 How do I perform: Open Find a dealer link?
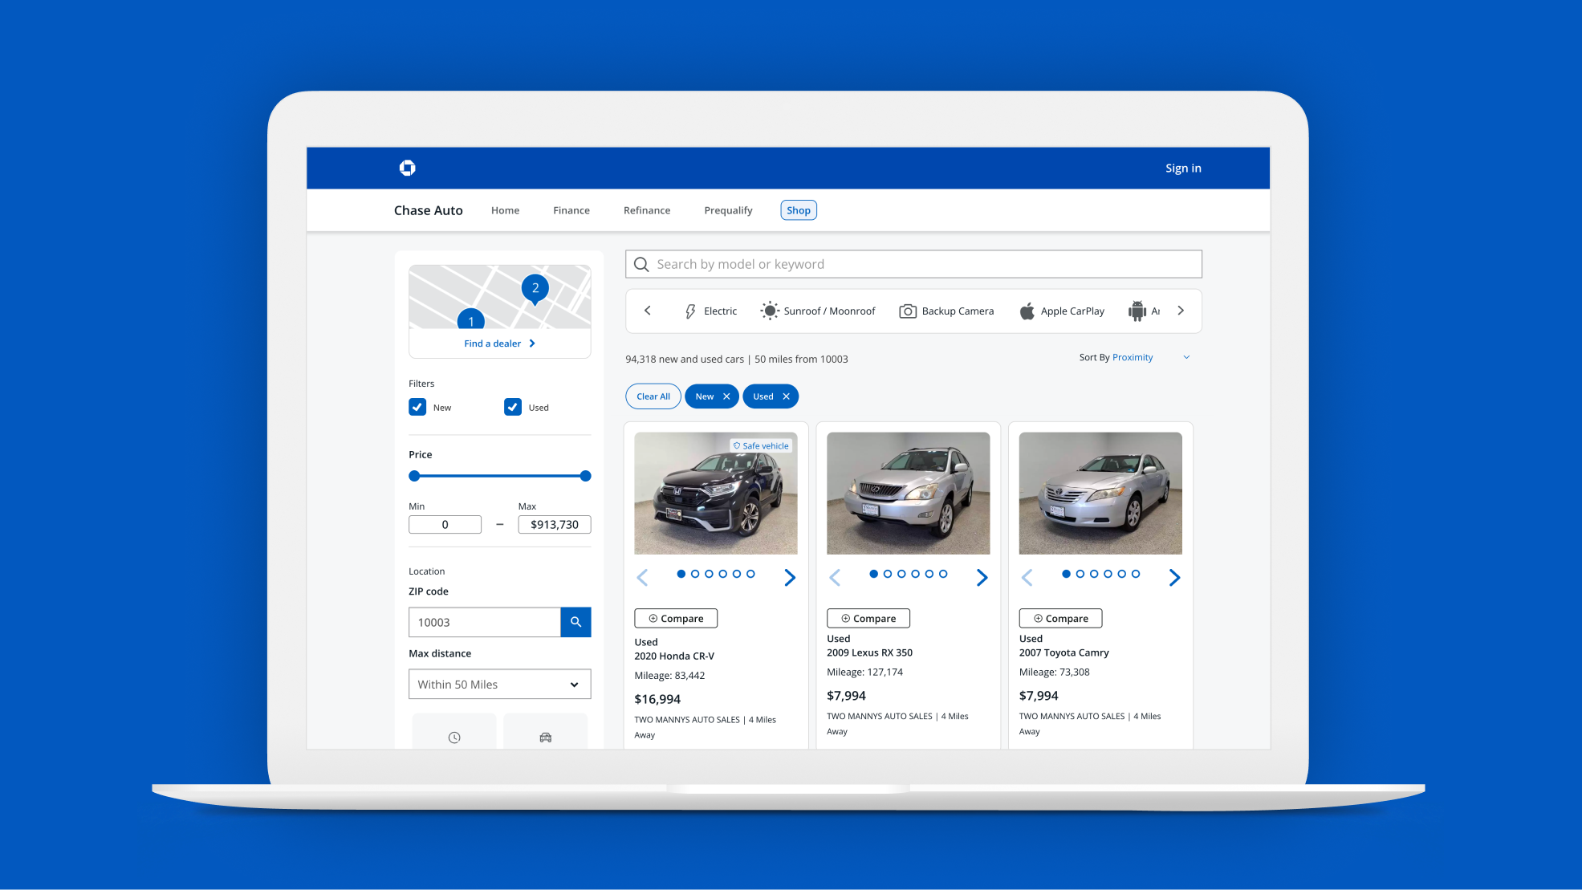(x=499, y=343)
